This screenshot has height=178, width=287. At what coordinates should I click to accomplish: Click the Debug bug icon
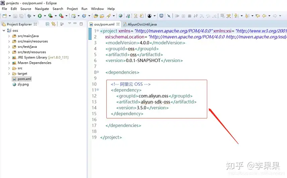pos(29,16)
